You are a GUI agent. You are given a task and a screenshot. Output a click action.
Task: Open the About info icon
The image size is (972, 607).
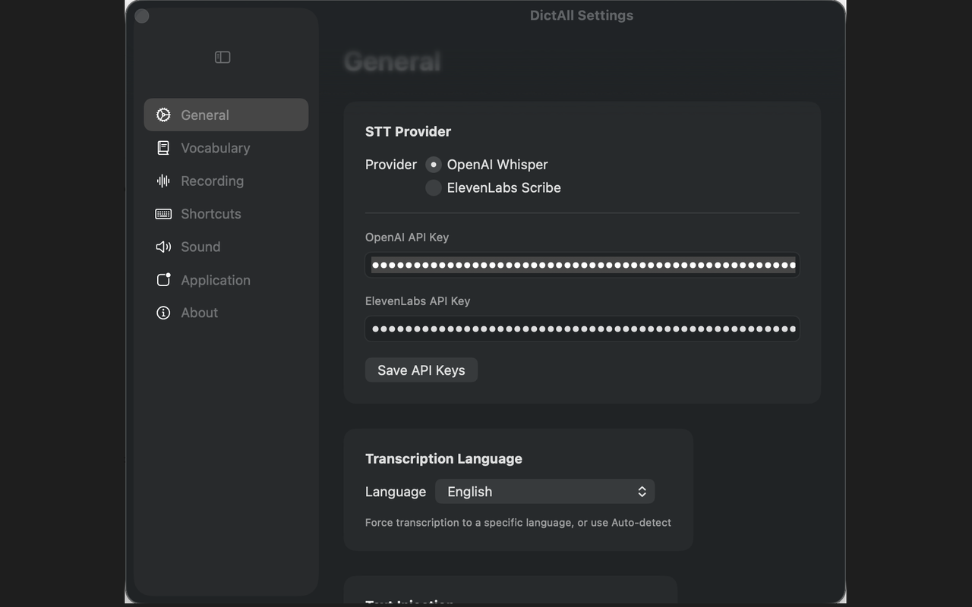pyautogui.click(x=163, y=312)
